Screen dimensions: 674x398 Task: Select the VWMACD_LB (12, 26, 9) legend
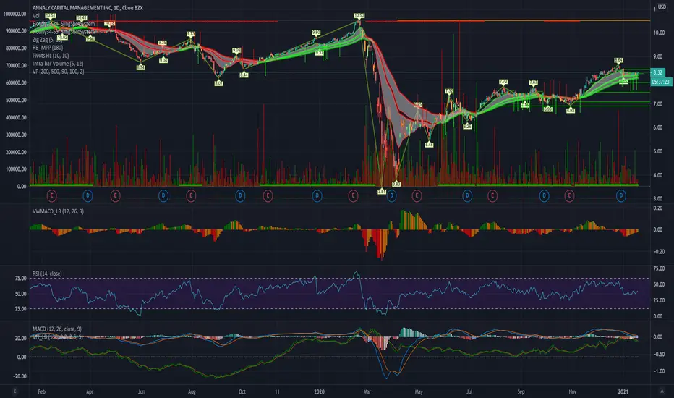click(x=58, y=211)
